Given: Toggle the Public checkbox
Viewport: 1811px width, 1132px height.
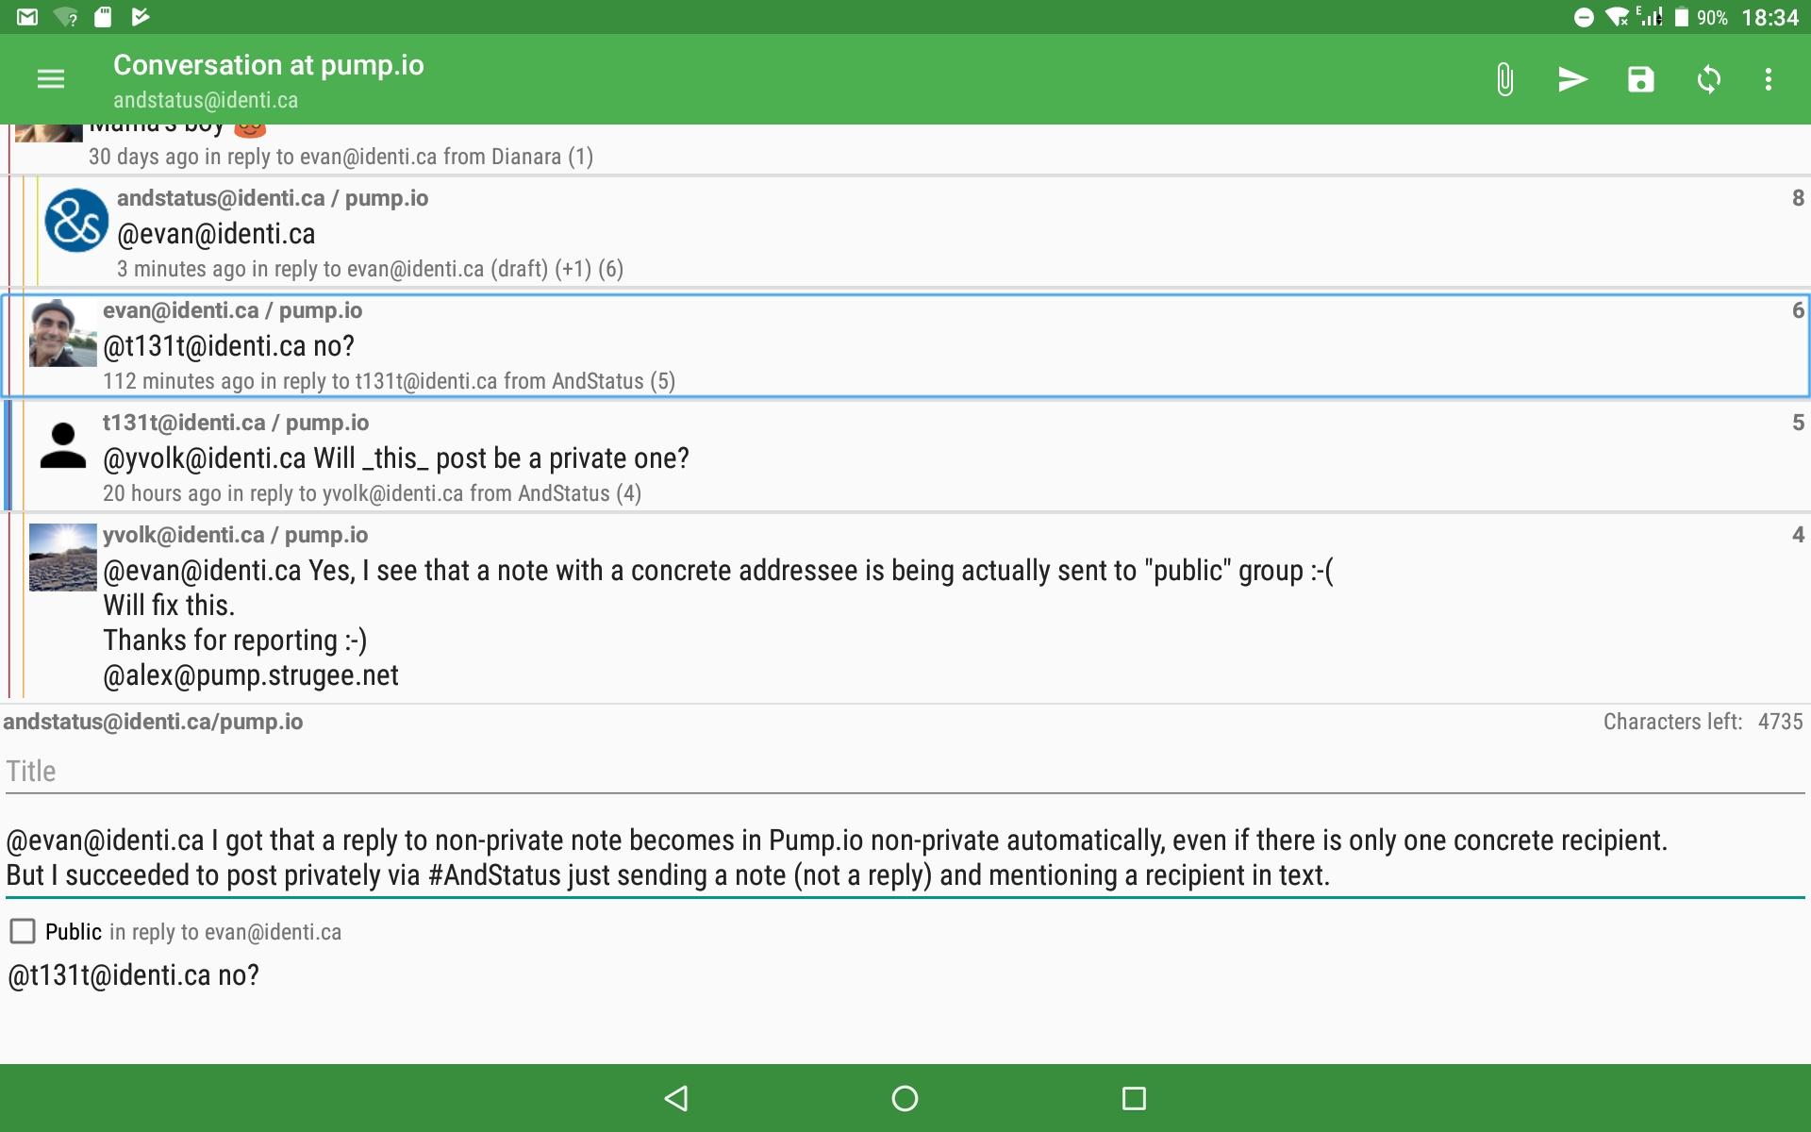Looking at the screenshot, I should pos(23,931).
